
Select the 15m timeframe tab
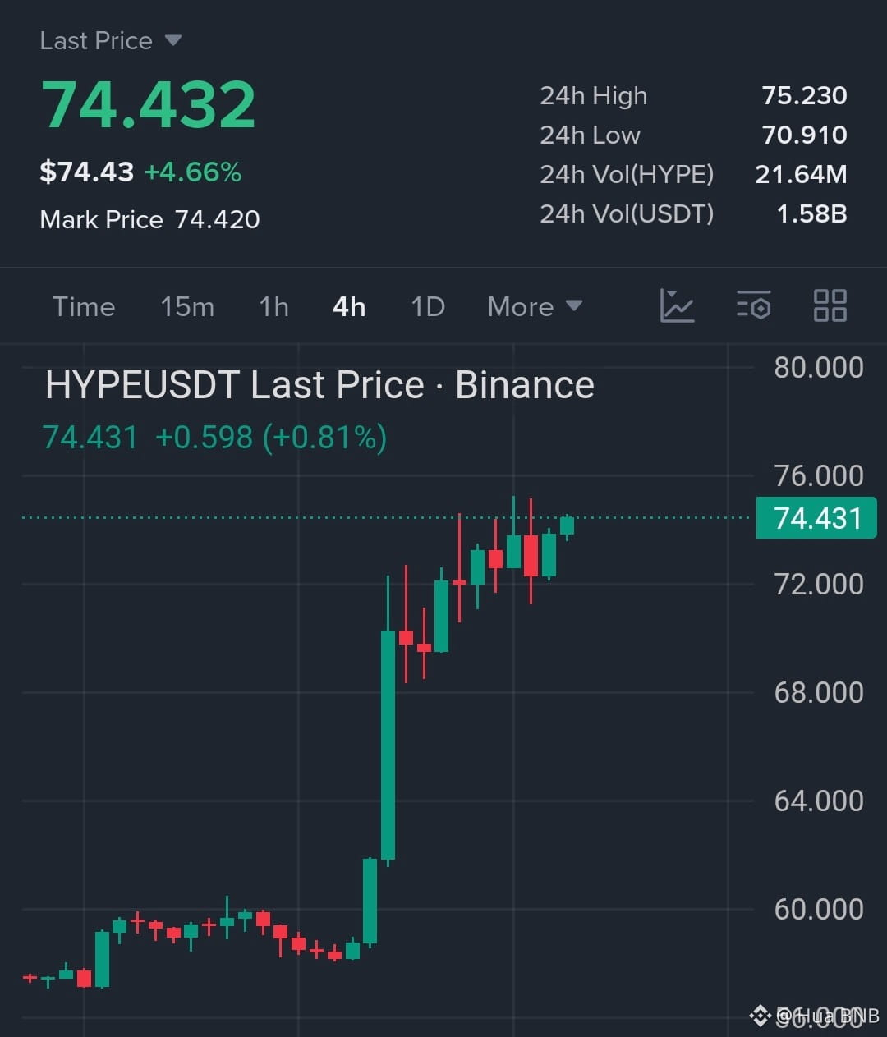[187, 306]
